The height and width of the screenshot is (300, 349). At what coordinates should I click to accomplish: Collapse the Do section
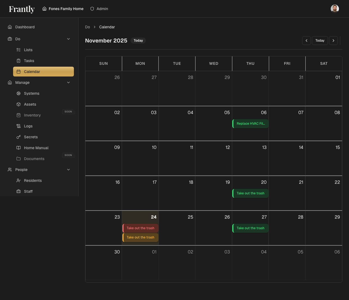(x=68, y=39)
